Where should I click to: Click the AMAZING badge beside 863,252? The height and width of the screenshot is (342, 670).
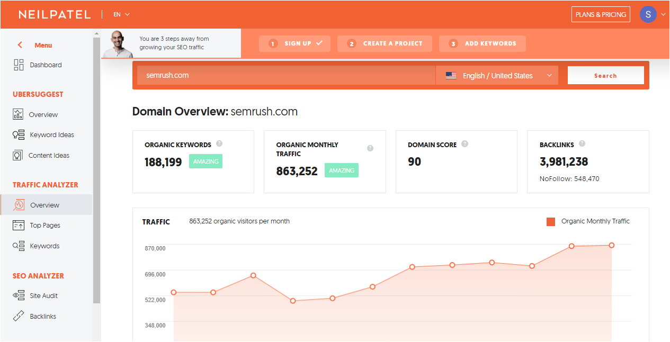342,170
